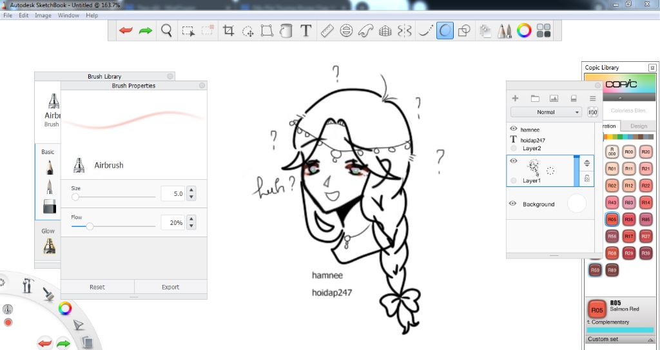Choose the Crop tool
Viewport: 660px width, 350px height.
tap(229, 31)
